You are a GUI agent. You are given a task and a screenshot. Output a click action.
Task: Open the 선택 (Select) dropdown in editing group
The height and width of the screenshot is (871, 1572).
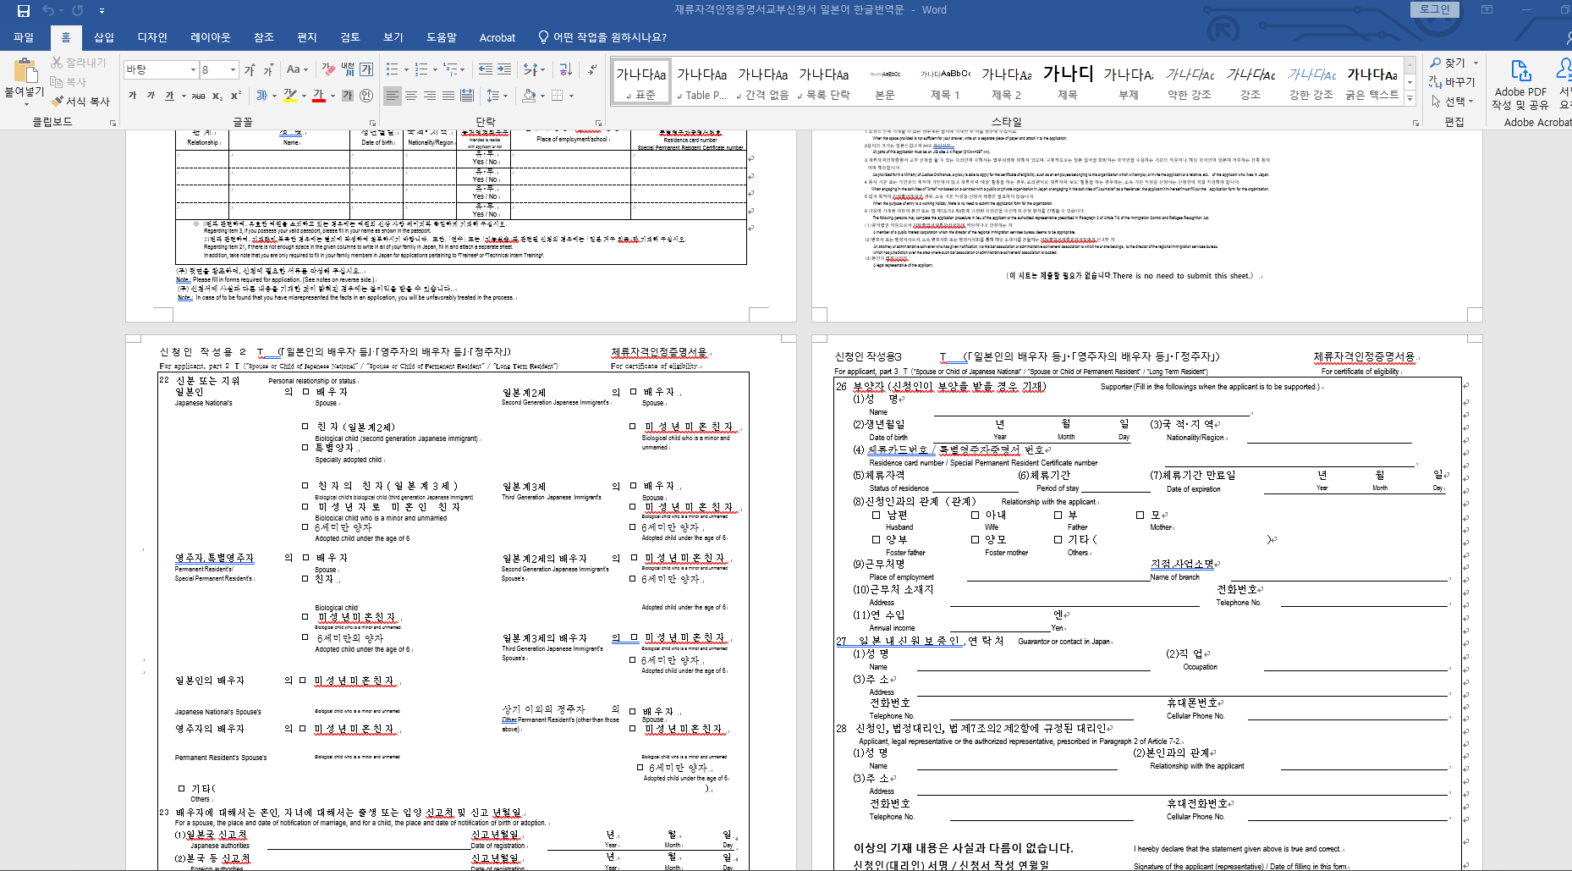(x=1453, y=102)
